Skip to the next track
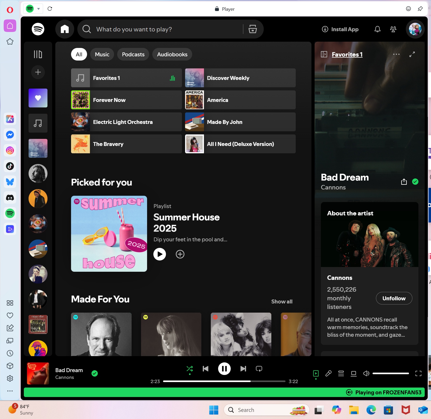 click(243, 369)
